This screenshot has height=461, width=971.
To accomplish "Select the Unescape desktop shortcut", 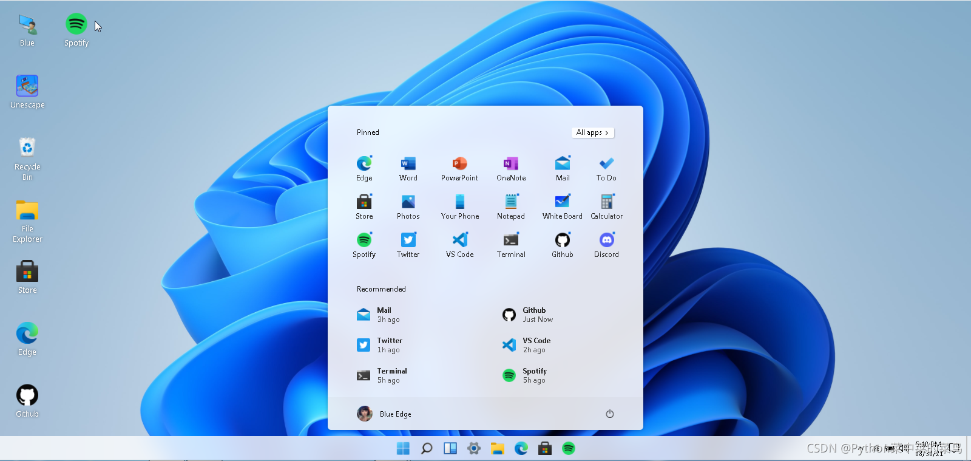I will tap(27, 92).
